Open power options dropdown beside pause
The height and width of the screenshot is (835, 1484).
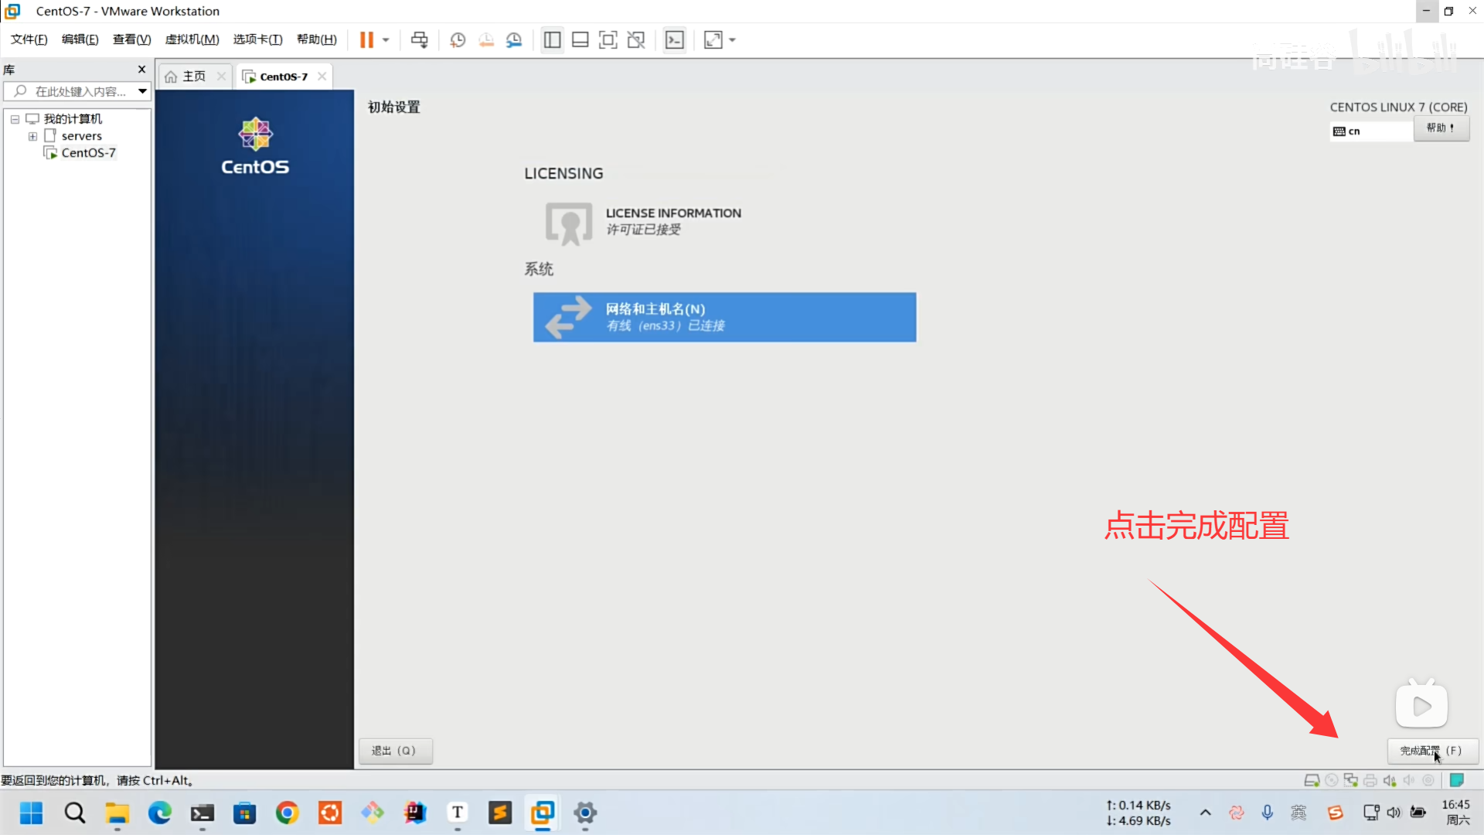pyautogui.click(x=386, y=40)
